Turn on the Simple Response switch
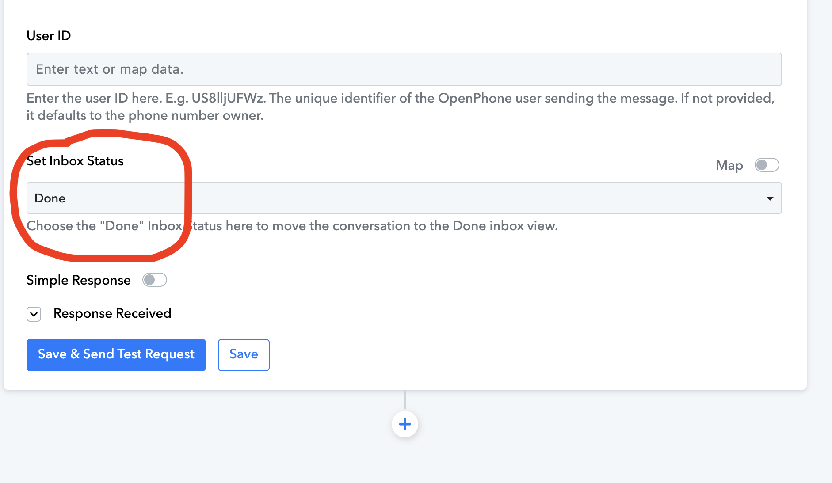The width and height of the screenshot is (832, 483). coord(154,280)
